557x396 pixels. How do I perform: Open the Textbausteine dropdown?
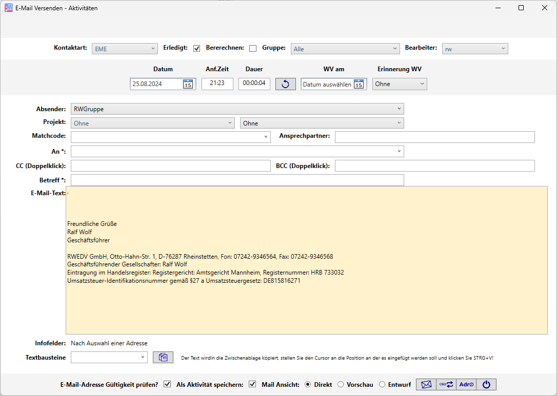(109, 358)
